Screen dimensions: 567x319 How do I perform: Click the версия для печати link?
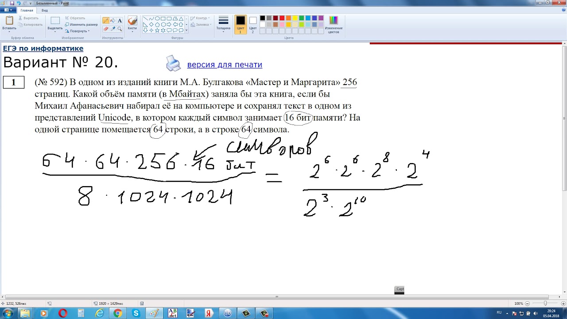[x=225, y=65]
